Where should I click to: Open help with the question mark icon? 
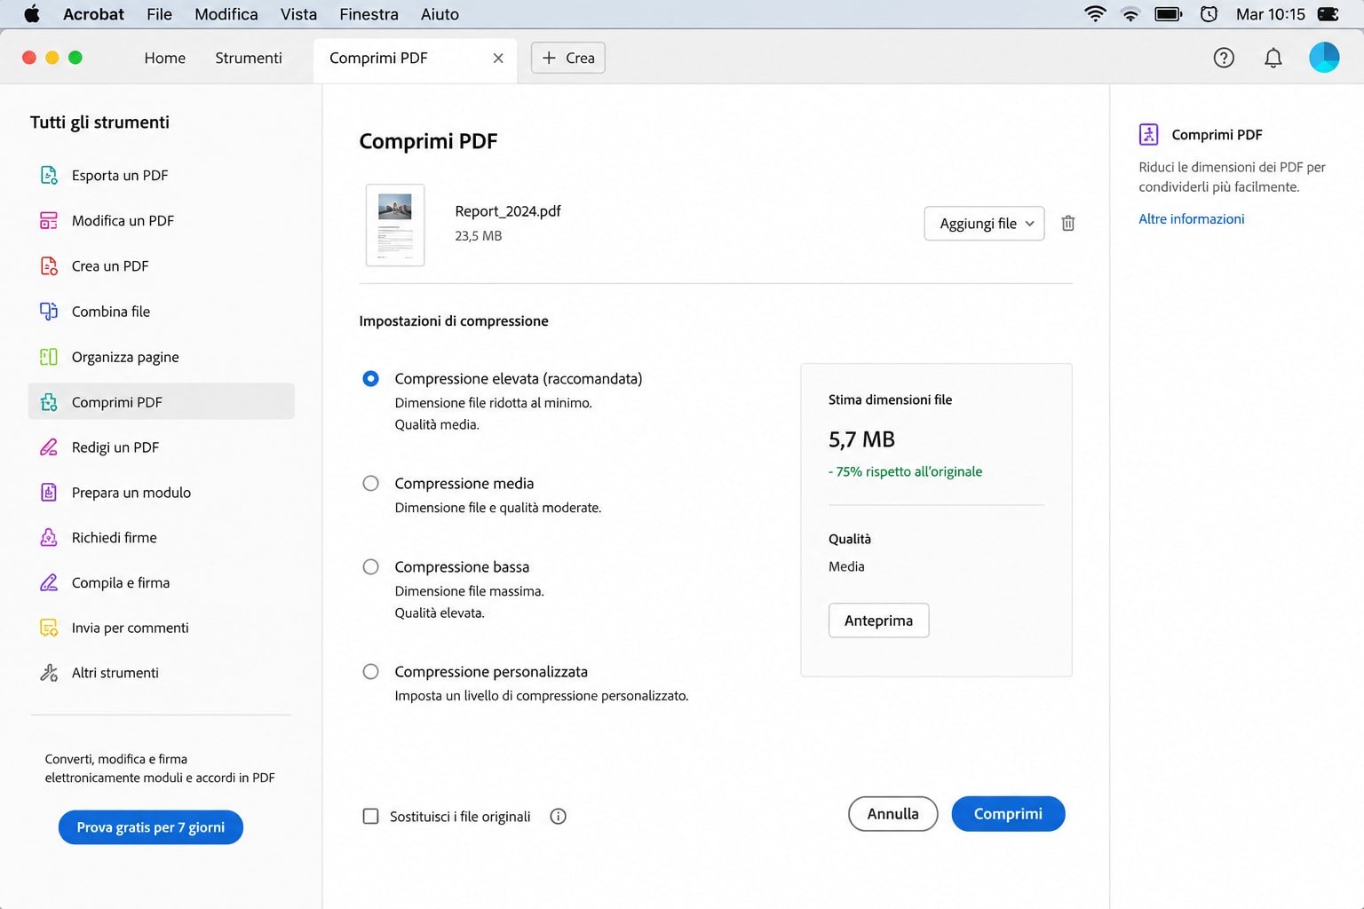click(x=1224, y=58)
